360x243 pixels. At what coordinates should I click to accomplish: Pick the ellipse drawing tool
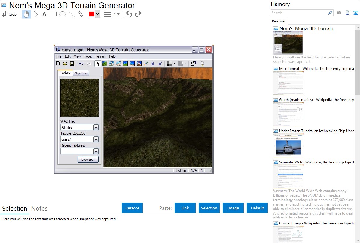point(63,14)
